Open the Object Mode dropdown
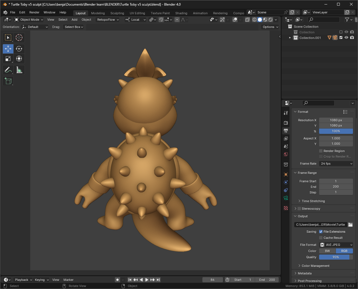This screenshot has height=289, width=358. pos(29,20)
